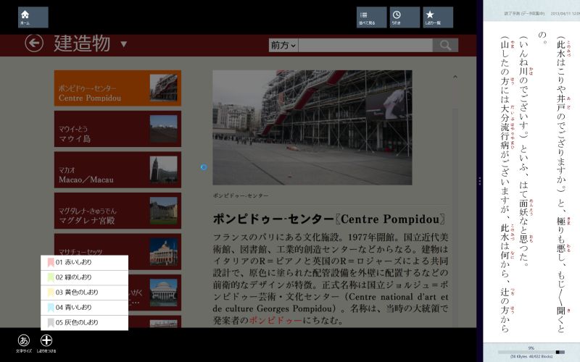Open the history (りれき) clock button
The image size is (580, 362).
(x=405, y=17)
